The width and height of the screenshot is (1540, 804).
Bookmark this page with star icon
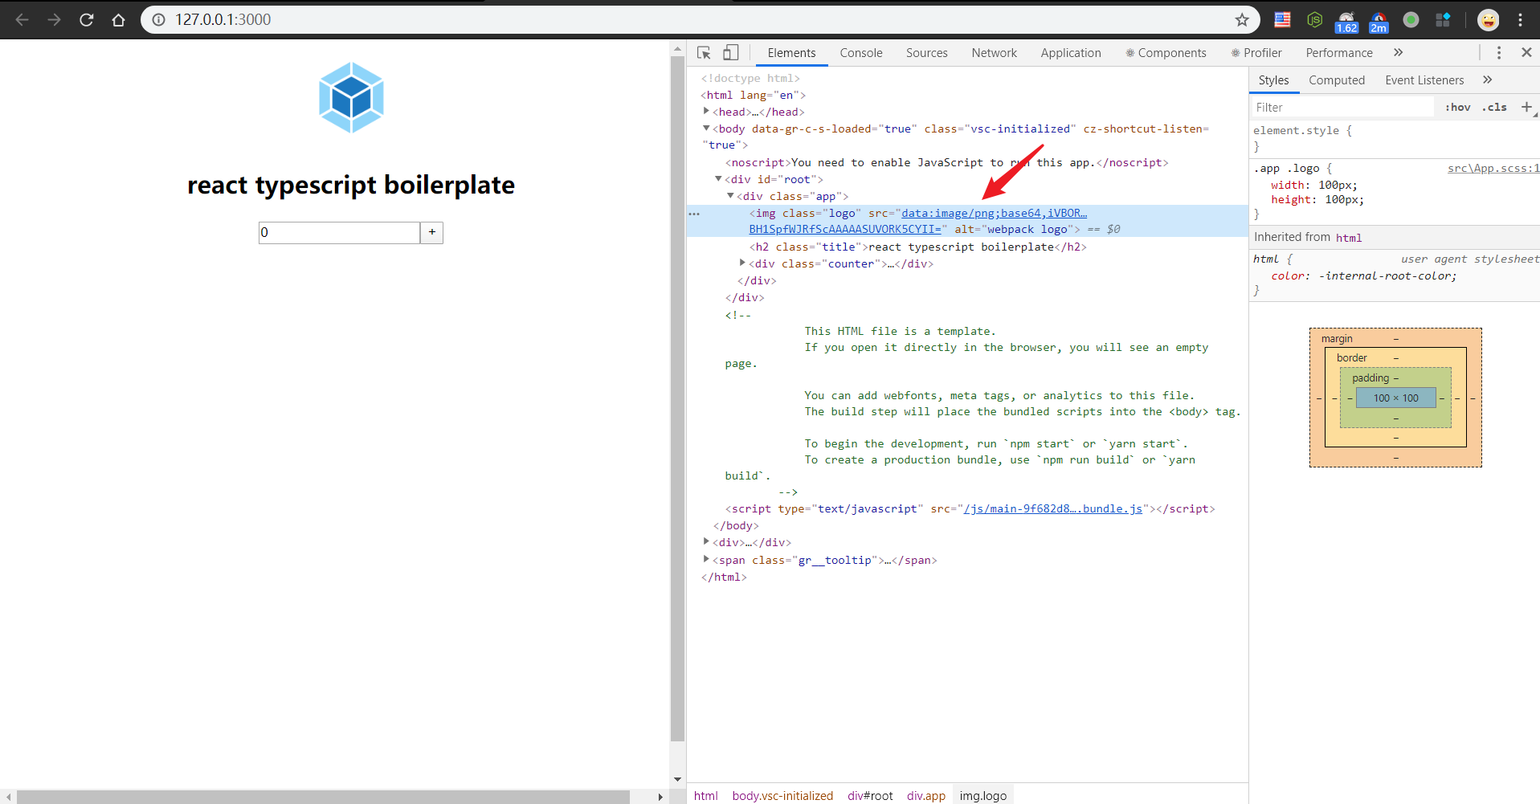coord(1242,19)
